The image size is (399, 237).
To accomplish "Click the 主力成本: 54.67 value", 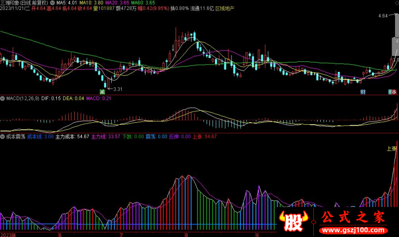I will [72, 137].
